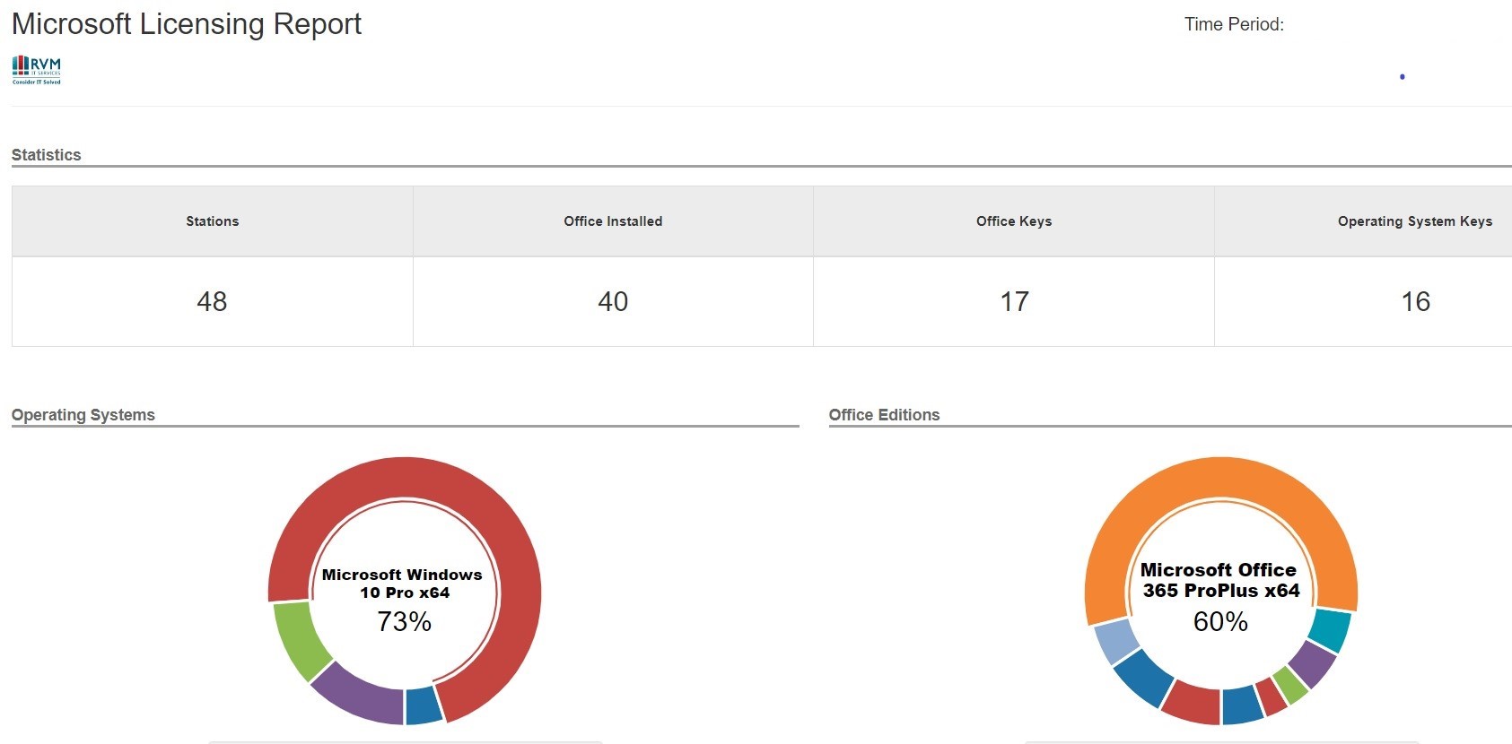Select the Operating System Keys value 16
Viewport: 1512px width, 744px height.
click(1415, 301)
